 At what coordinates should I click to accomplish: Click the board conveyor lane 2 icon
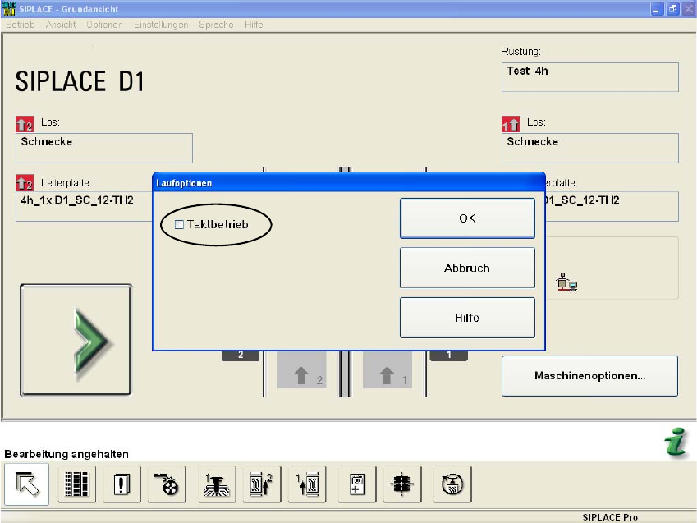click(x=262, y=484)
